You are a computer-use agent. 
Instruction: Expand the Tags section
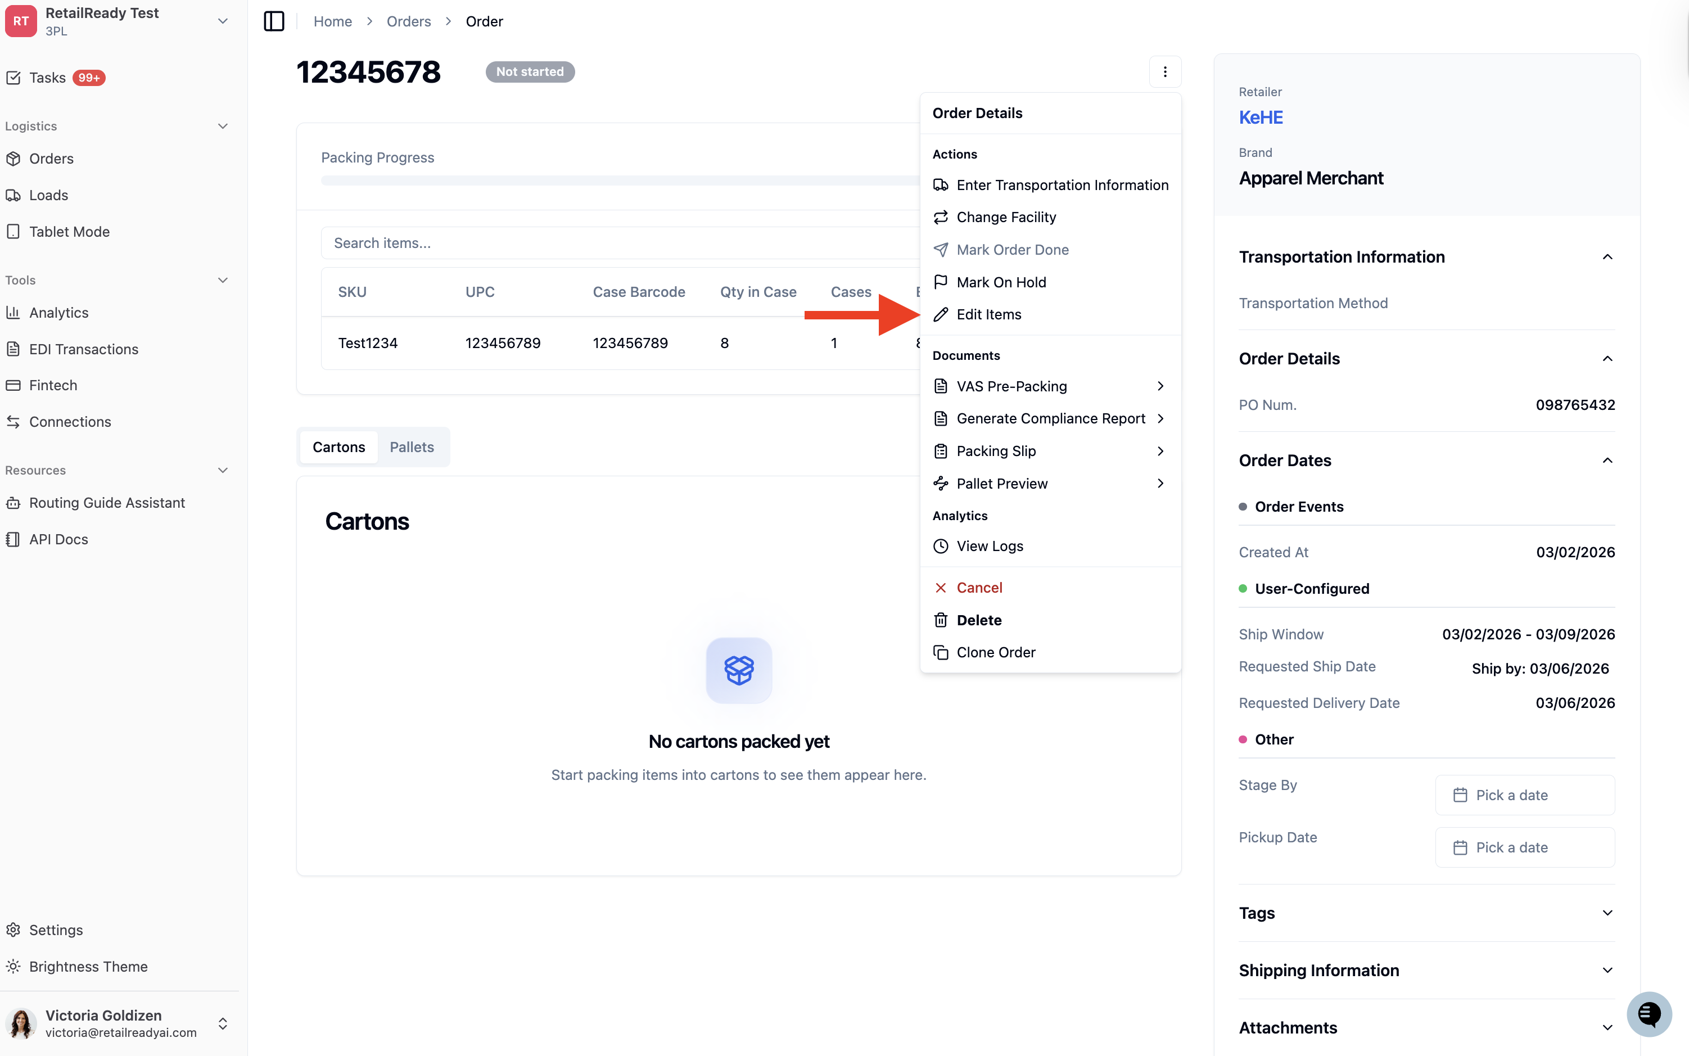1607,913
